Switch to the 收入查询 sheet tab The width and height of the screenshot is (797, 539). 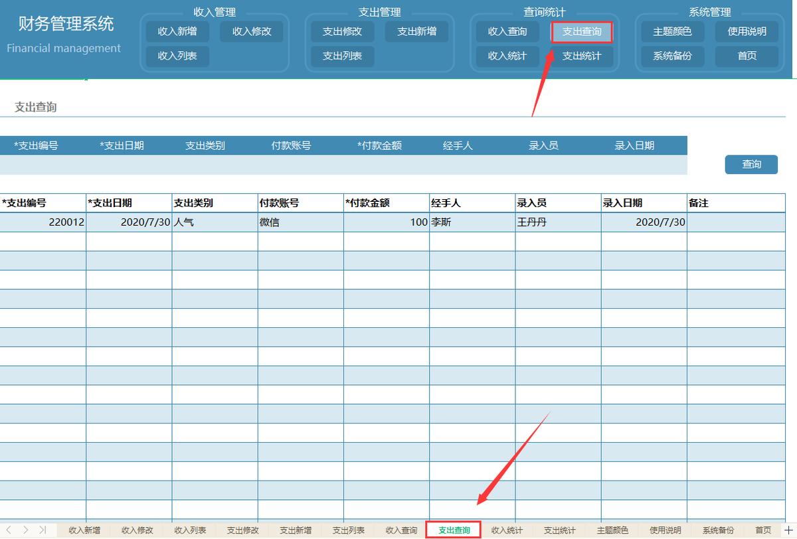click(x=401, y=530)
